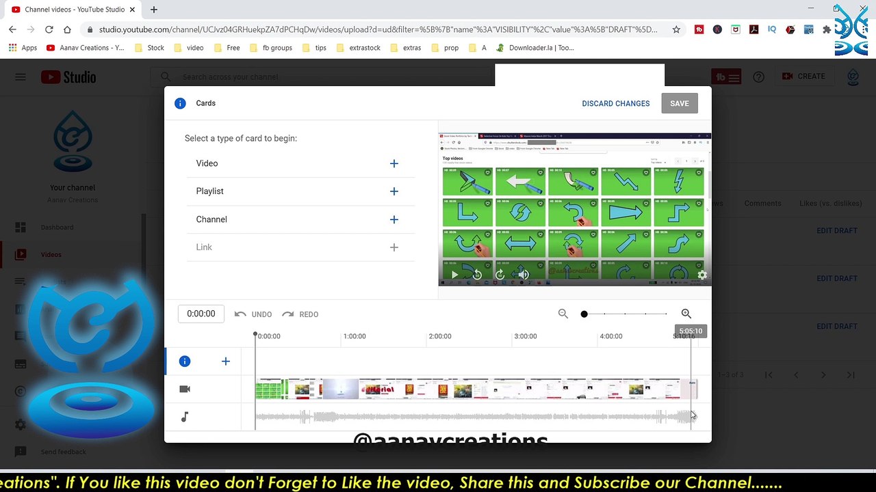Select the video camera track icon
Image resolution: width=876 pixels, height=492 pixels.
[185, 389]
